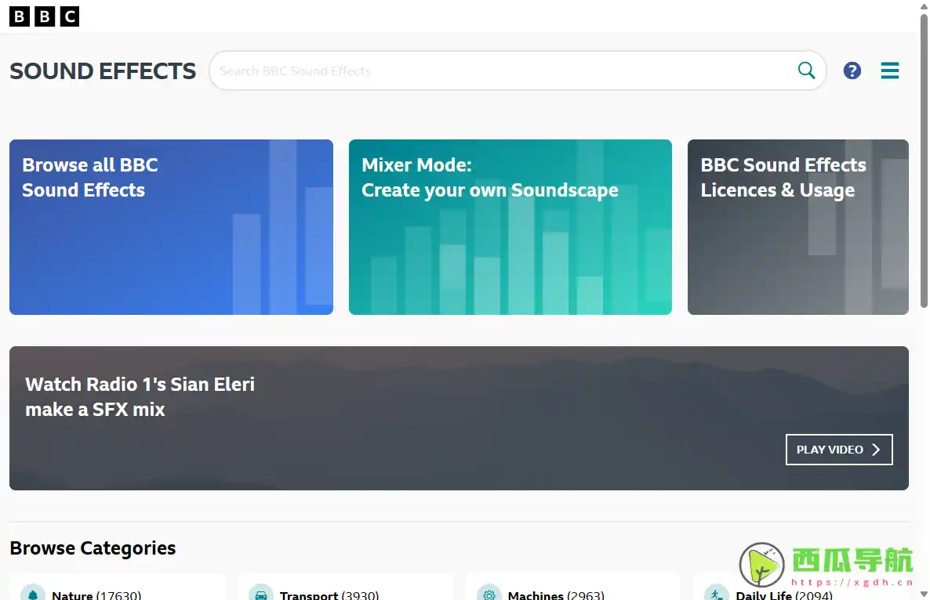This screenshot has width=930, height=600.
Task: Click the SOUND EFFECTS site title
Action: [103, 71]
